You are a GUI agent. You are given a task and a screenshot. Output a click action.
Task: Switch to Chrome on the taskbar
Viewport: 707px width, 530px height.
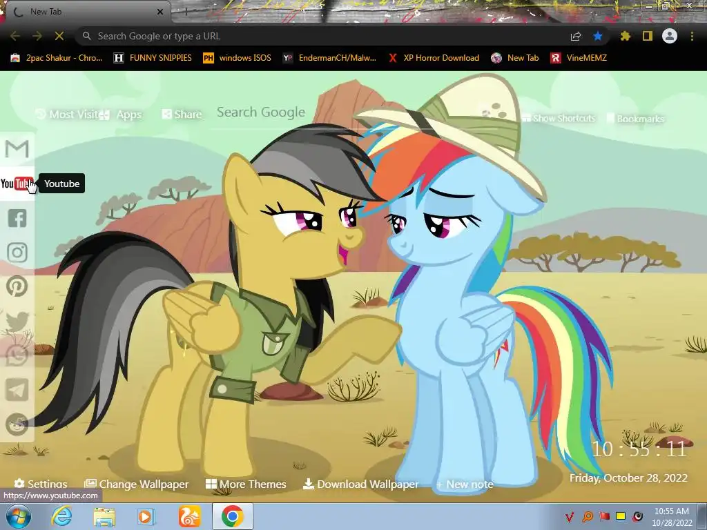pyautogui.click(x=233, y=516)
